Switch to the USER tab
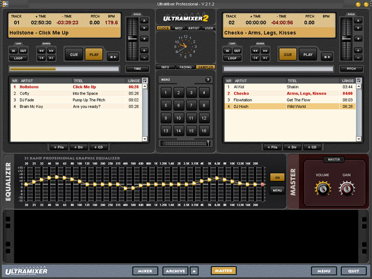The image size is (372, 279). [x=209, y=28]
